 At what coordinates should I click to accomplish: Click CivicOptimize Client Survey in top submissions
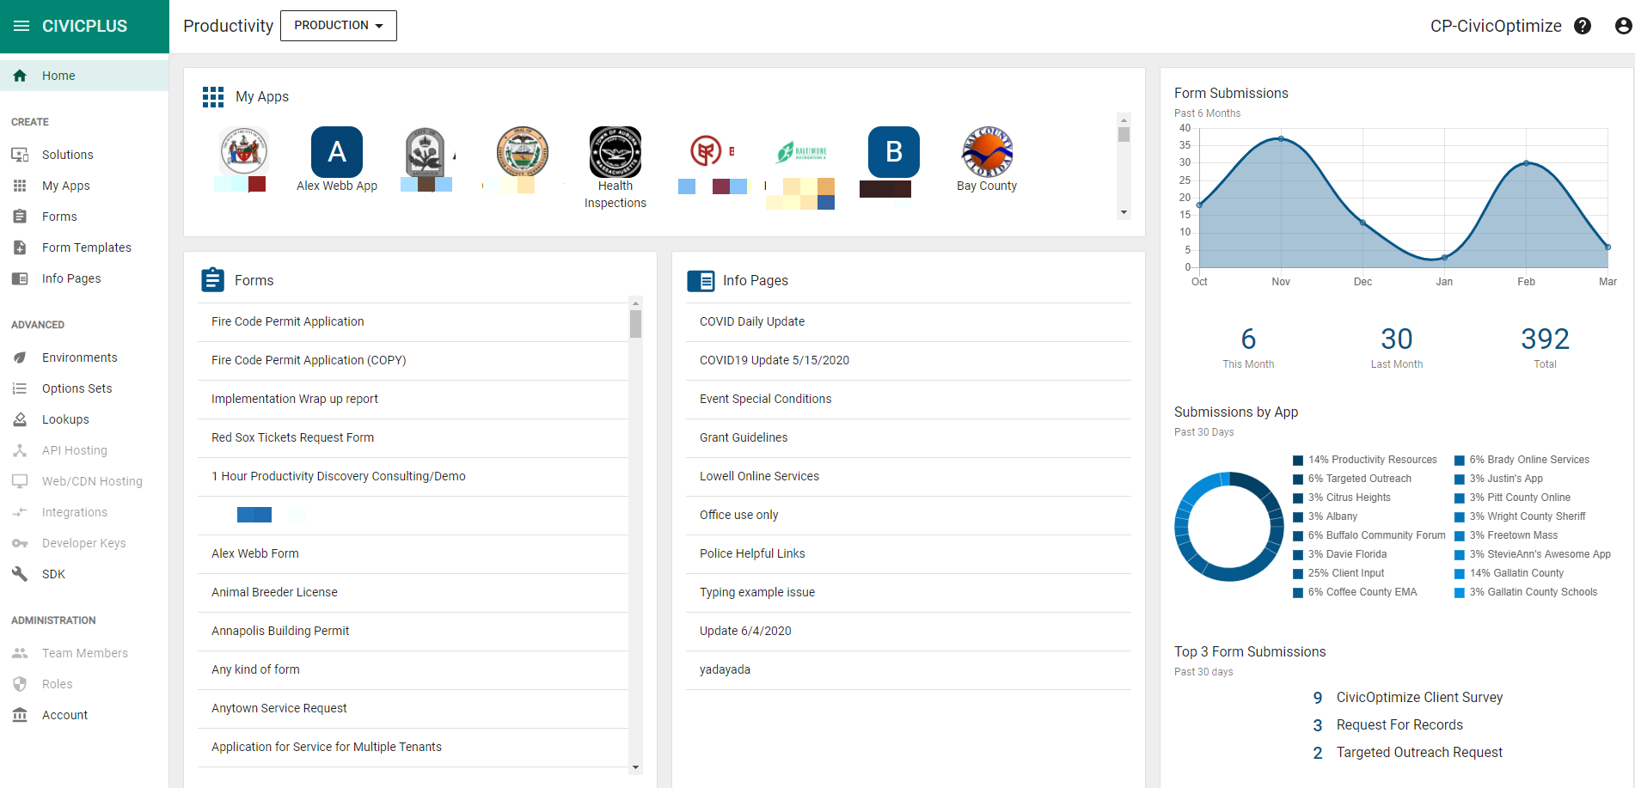tap(1419, 698)
